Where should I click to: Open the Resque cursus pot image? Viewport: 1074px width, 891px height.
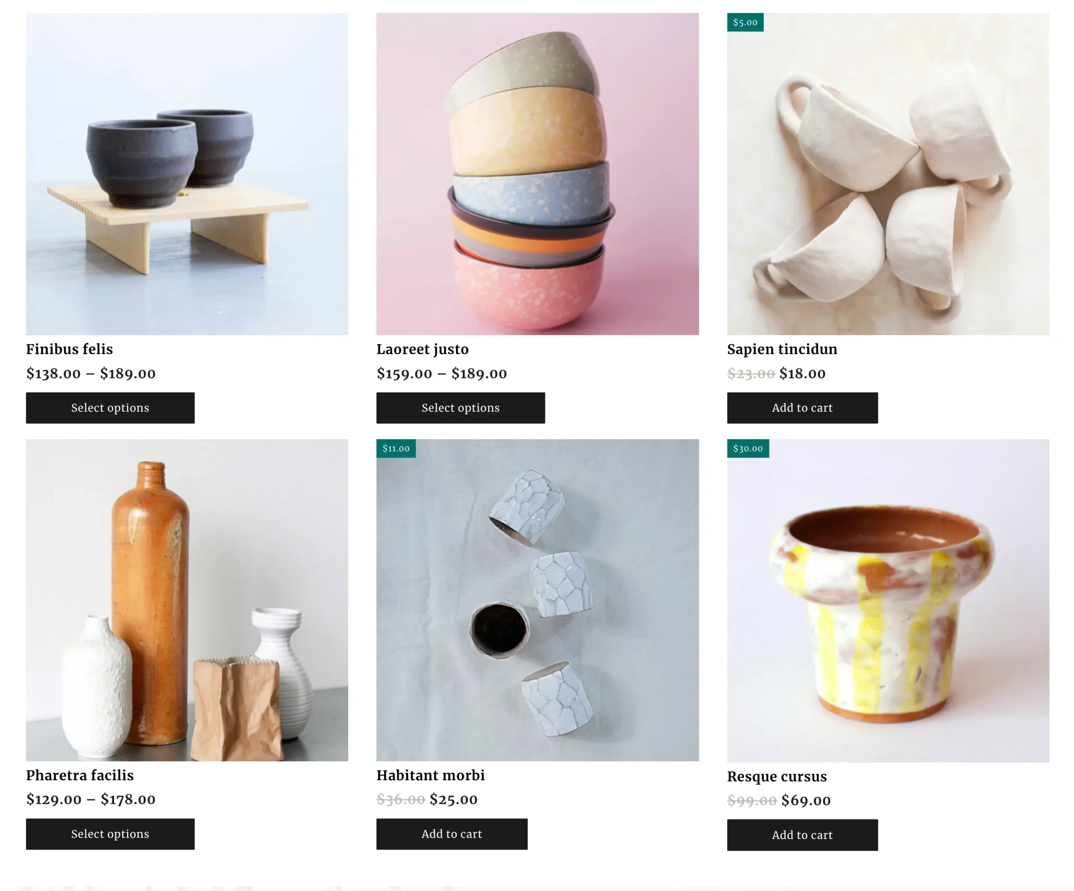point(888,600)
